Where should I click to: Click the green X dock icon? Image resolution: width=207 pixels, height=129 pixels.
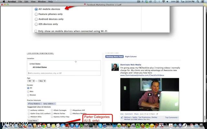82,125
